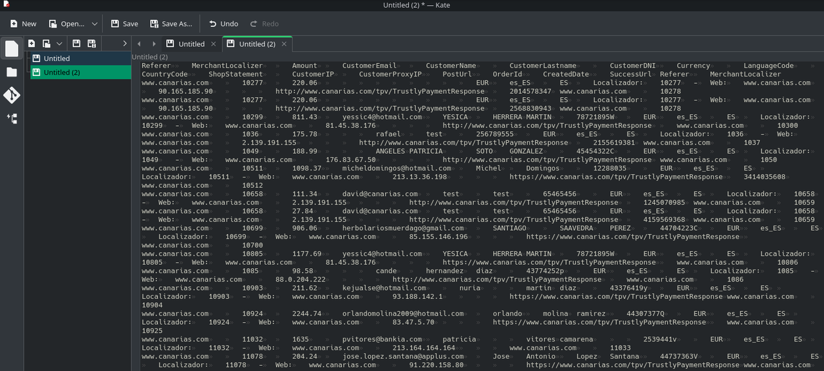Click the IP address 88.0.204.222
This screenshot has height=371, width=824.
click(x=301, y=279)
